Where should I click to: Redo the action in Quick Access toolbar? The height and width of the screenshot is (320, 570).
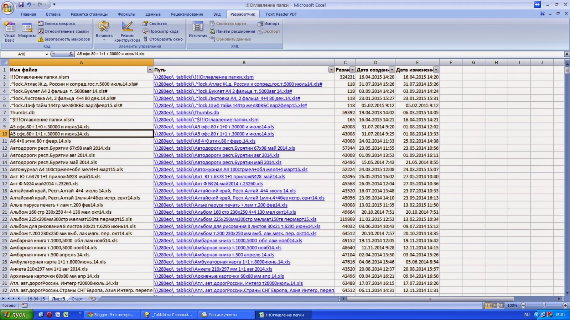pyautogui.click(x=40, y=5)
